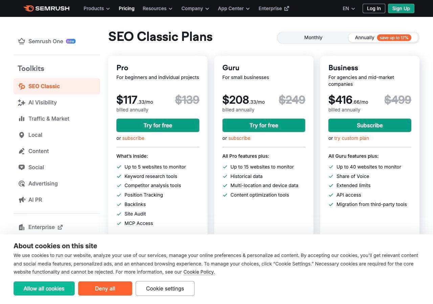433x304 pixels.
Task: Click the Traffic & Market icon
Action: tap(22, 119)
